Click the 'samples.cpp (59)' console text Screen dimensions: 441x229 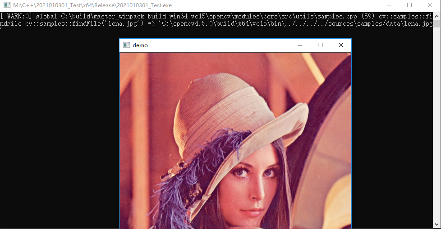click(x=346, y=16)
